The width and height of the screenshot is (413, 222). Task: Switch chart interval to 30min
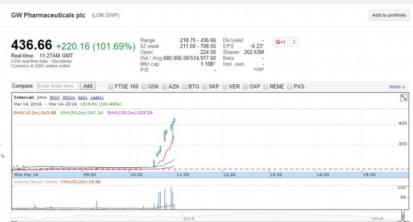[69, 97]
